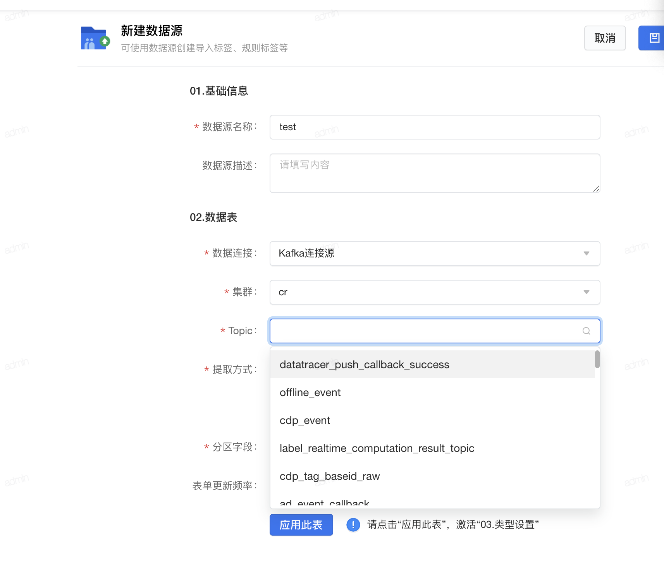Click the magnifier icon in Topic field
The width and height of the screenshot is (664, 586).
click(x=586, y=331)
